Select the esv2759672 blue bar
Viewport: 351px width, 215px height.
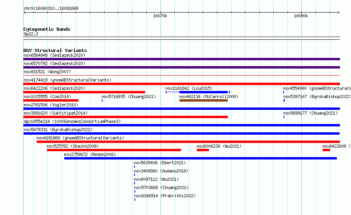click(201, 158)
